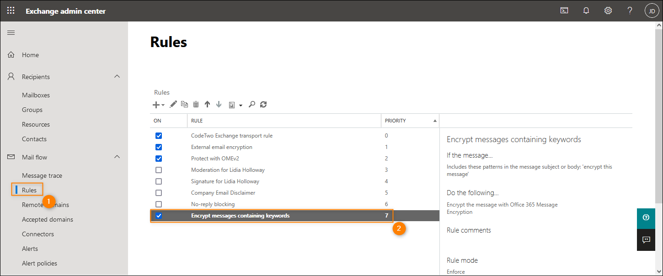The width and height of the screenshot is (663, 276).
Task: Collapse the Mail flow section
Action: point(118,157)
